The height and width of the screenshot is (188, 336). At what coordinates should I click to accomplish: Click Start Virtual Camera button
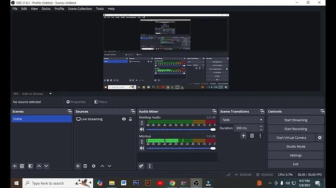(291, 138)
